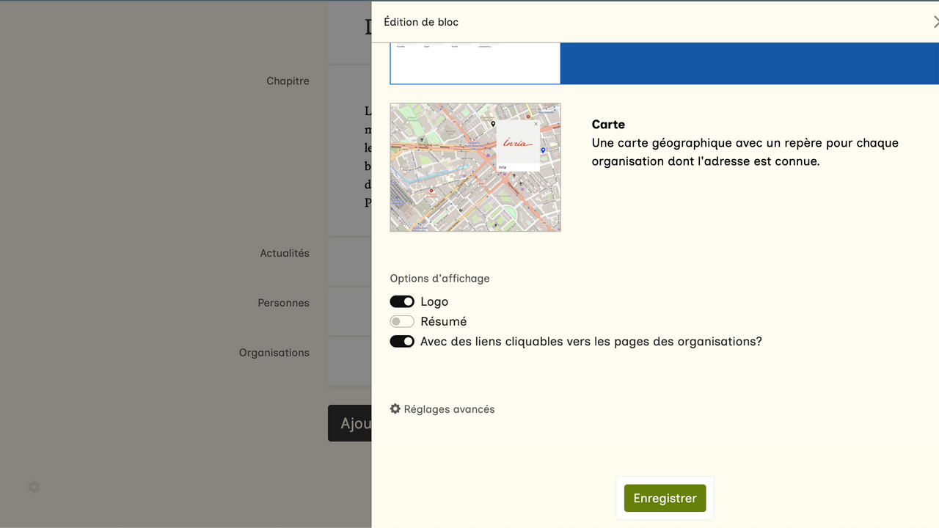Click the red circular marker at map's top edge
Screen dimensions: 939x528
coord(527,117)
